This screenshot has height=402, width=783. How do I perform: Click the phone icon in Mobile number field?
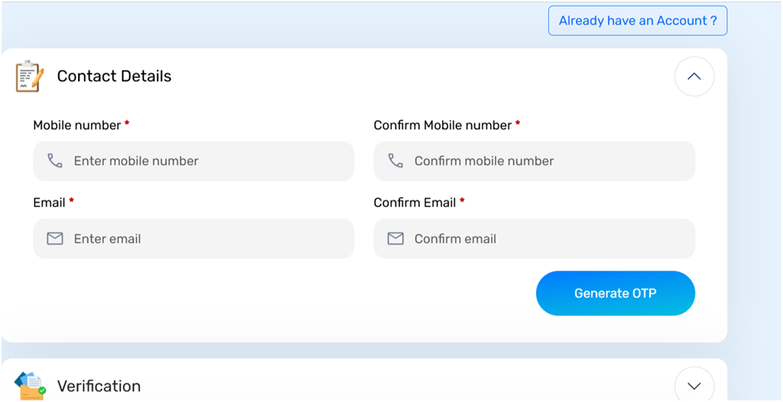point(55,161)
